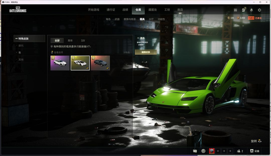The height and width of the screenshot is (156, 271).
Task: Open the settings gear icon
Action: point(259,10)
